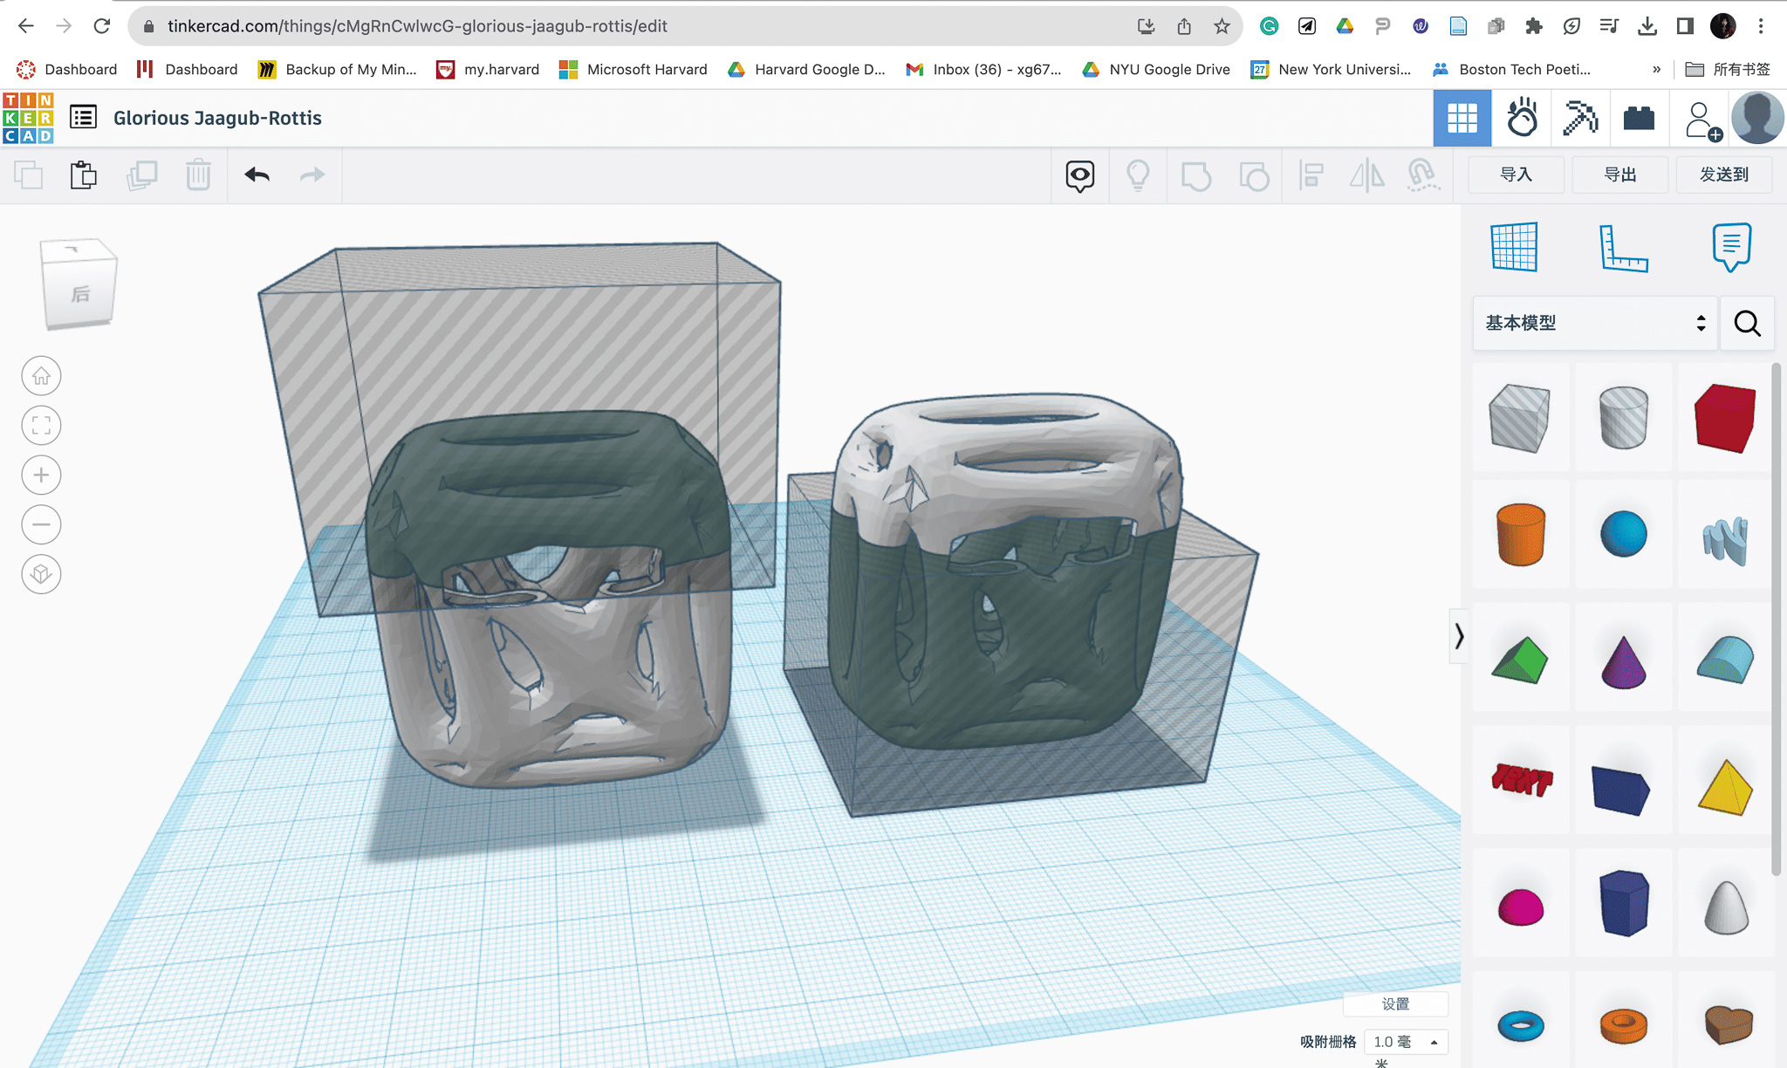
Task: Zoom in with the plus button
Action: pos(41,476)
